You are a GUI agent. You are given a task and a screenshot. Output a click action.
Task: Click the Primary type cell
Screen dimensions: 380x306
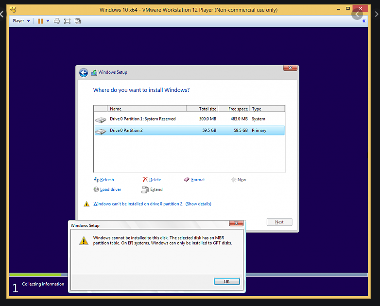[x=259, y=130]
